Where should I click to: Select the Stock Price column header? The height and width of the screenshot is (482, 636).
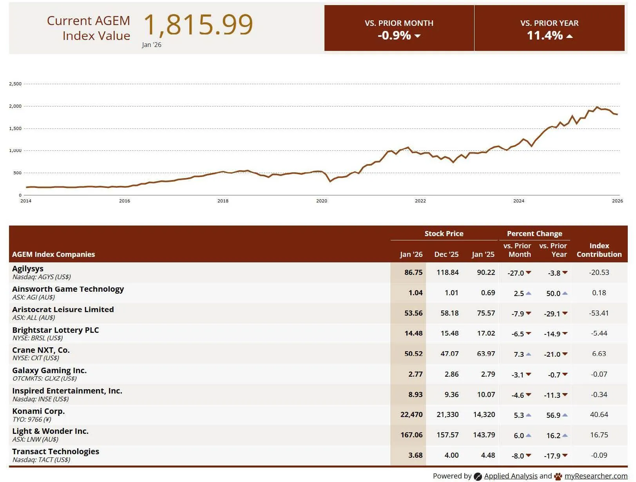pos(444,233)
